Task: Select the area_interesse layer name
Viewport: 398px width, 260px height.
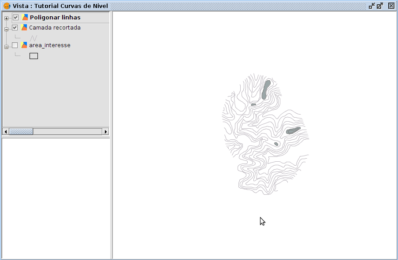Action: [49, 45]
